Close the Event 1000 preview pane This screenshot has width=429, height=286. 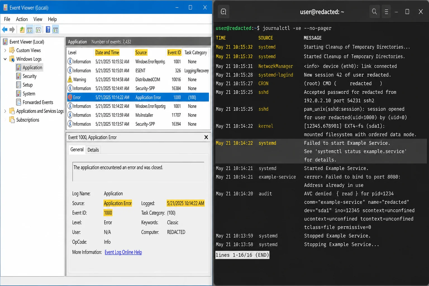206,137
